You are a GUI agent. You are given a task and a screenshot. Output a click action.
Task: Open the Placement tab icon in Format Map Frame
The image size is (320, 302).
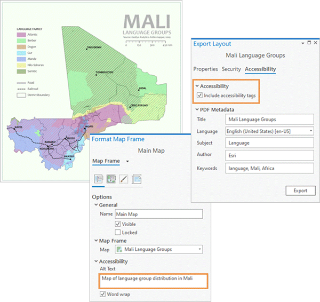pyautogui.click(x=137, y=179)
